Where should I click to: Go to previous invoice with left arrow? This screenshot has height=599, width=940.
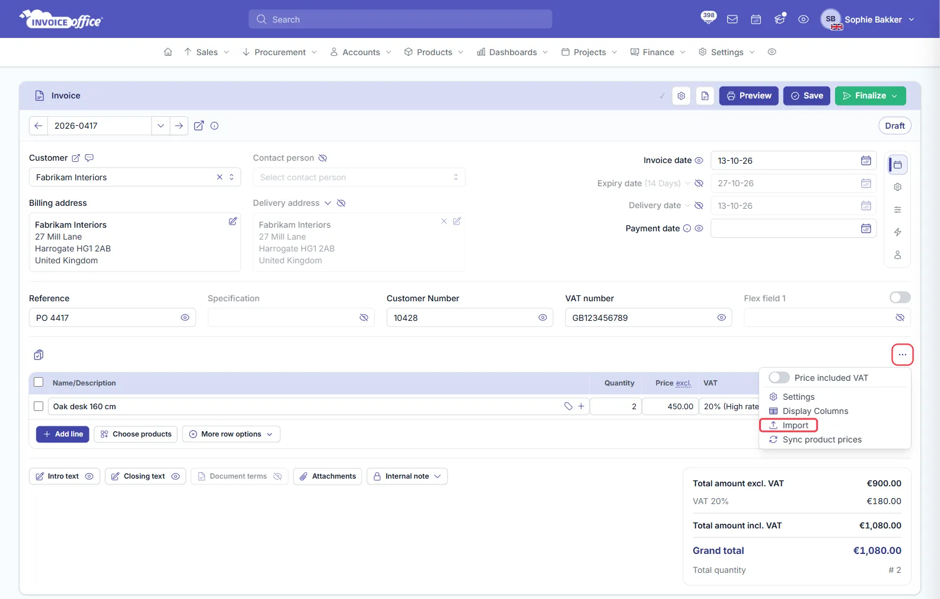(38, 126)
